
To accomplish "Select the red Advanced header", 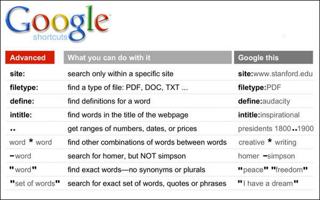I will pyautogui.click(x=30, y=58).
